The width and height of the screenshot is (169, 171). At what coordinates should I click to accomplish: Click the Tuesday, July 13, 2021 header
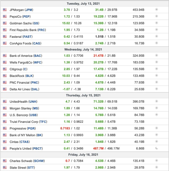tap(83, 4)
